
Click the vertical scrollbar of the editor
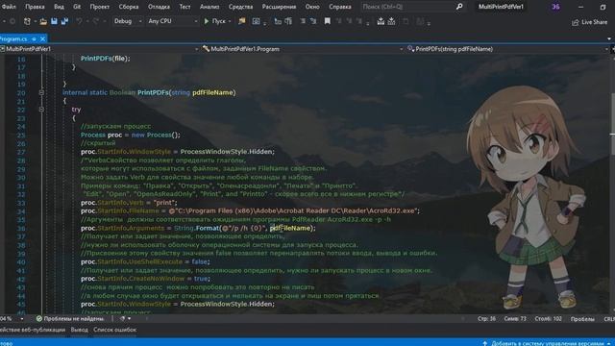pyautogui.click(x=612, y=185)
